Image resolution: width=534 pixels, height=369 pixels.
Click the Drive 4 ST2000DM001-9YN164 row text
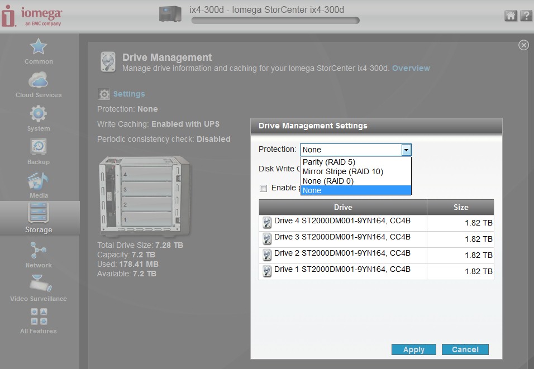342,221
